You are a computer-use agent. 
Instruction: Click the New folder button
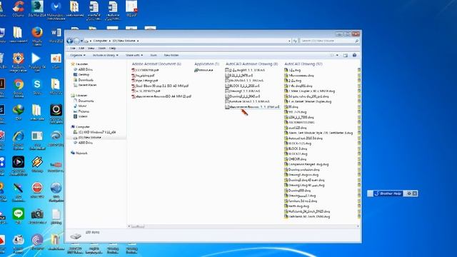click(x=171, y=55)
